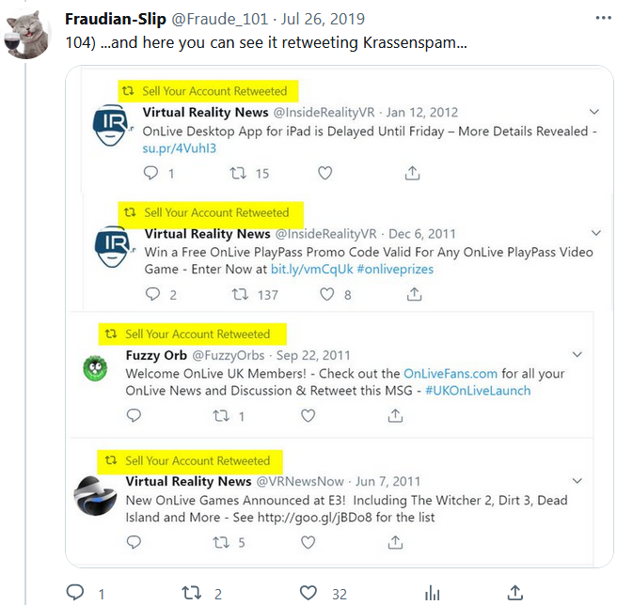617x605 pixels.
Task: Reply to the New OnLive Games E3 tweet
Action: [x=134, y=542]
